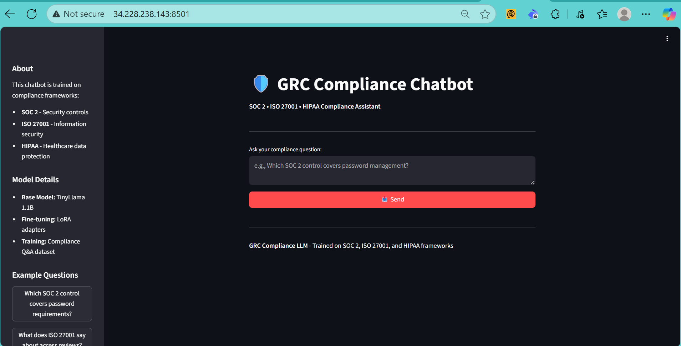Click the Copilot icon in the toolbar

[669, 14]
